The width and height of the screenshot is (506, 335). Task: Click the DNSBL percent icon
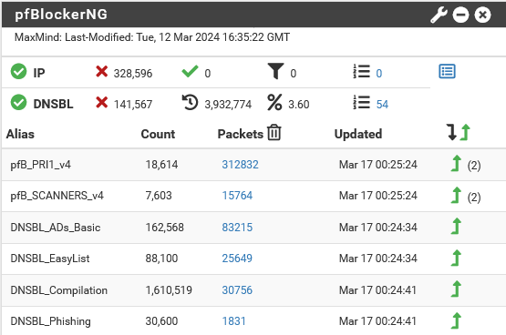point(274,103)
